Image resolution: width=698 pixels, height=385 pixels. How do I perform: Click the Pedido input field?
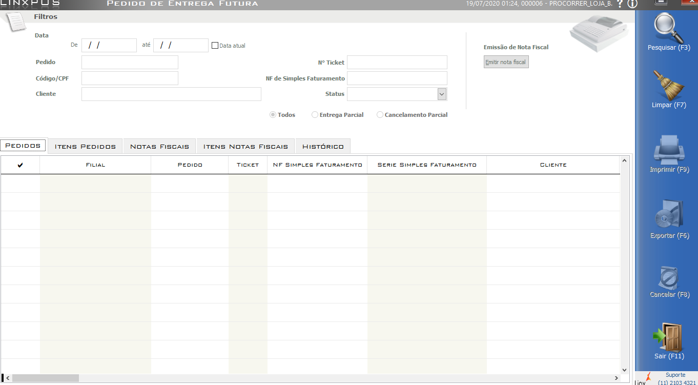tap(130, 62)
